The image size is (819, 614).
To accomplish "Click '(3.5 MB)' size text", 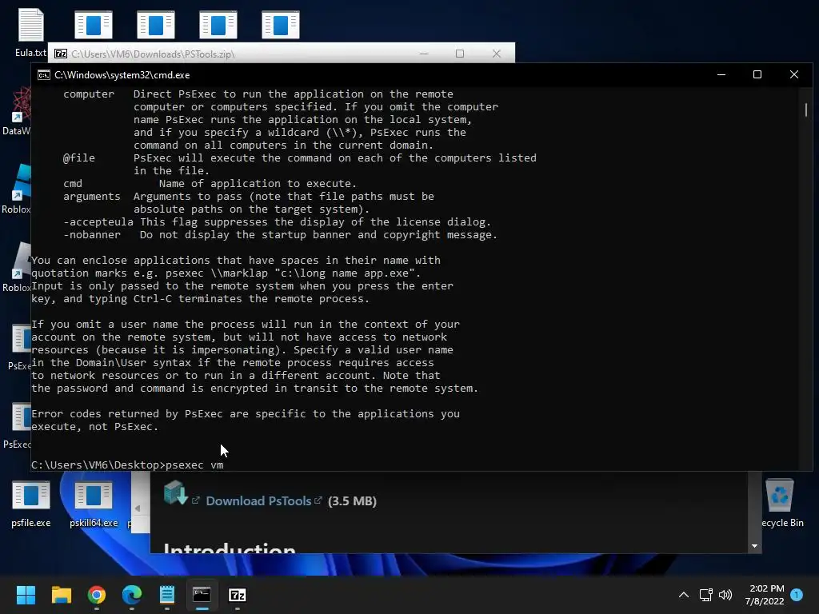I will click(x=352, y=500).
